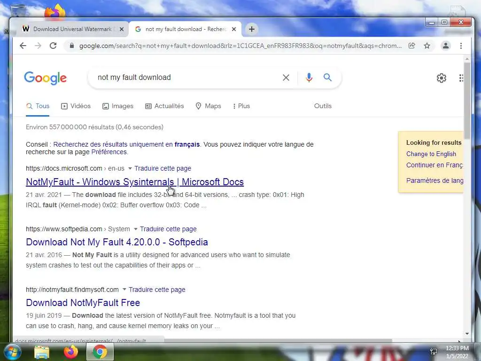Check the network tray icon

(434, 352)
